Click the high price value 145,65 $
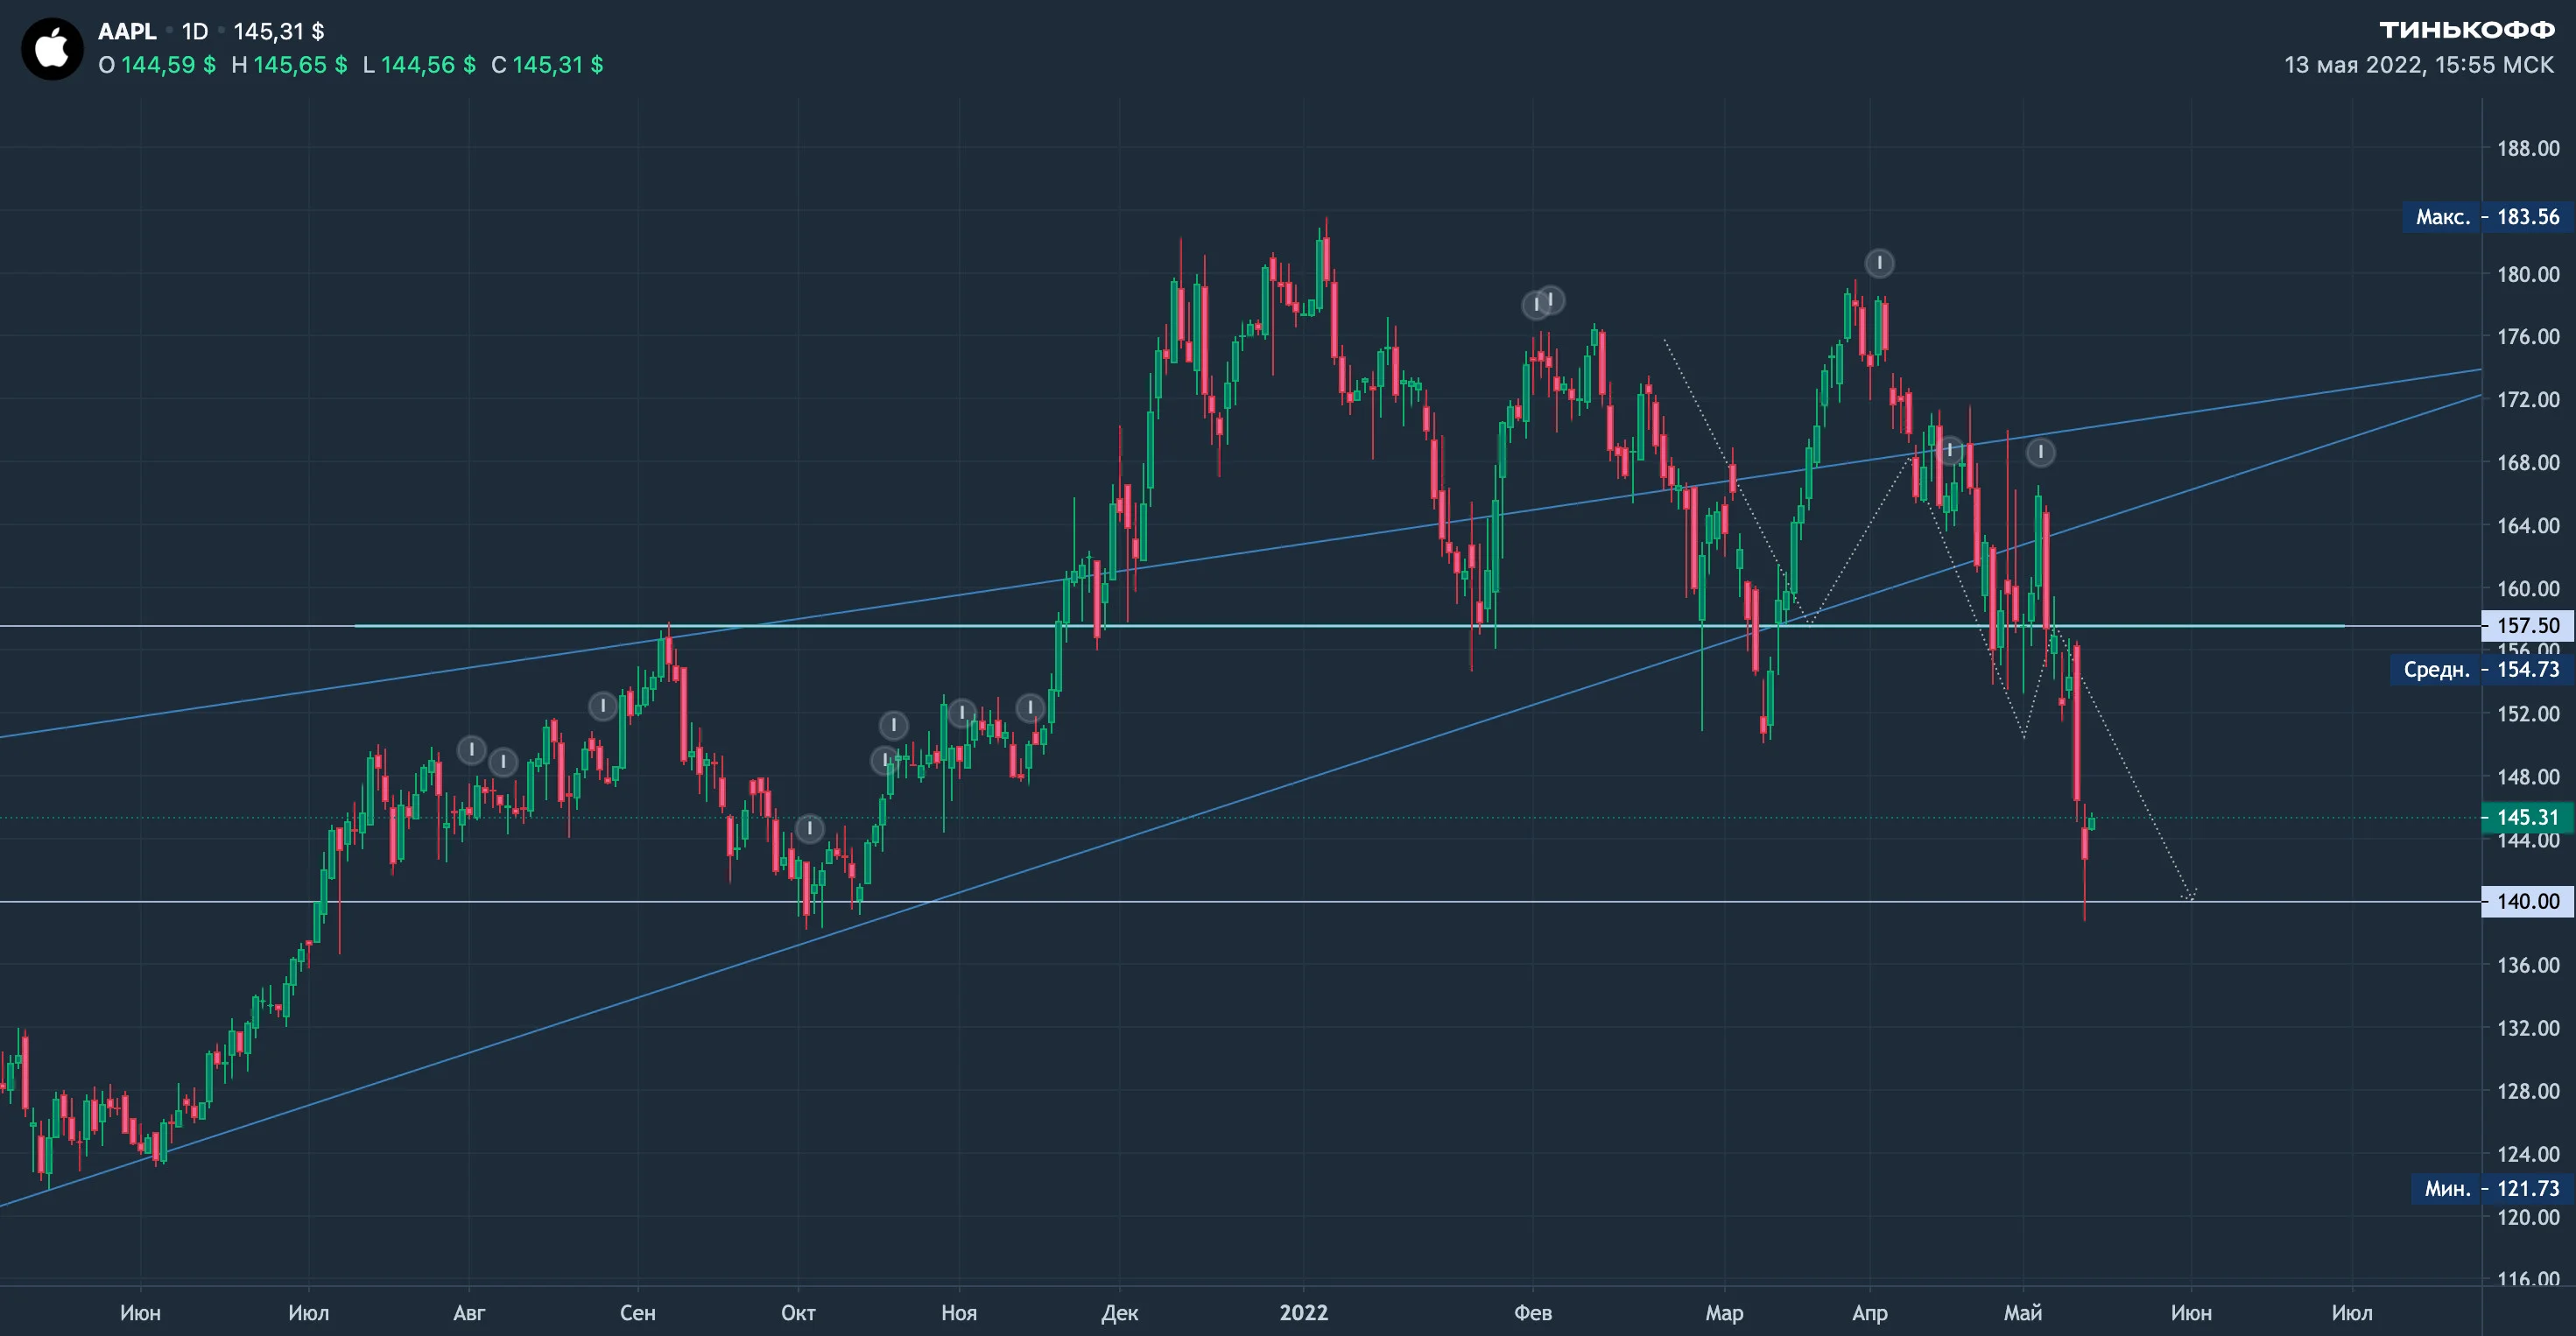2576x1336 pixels. (300, 65)
